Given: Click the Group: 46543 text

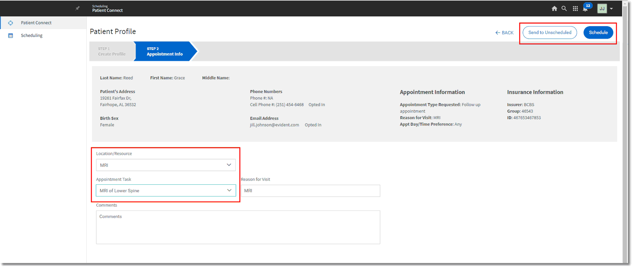Looking at the screenshot, I should tap(520, 111).
